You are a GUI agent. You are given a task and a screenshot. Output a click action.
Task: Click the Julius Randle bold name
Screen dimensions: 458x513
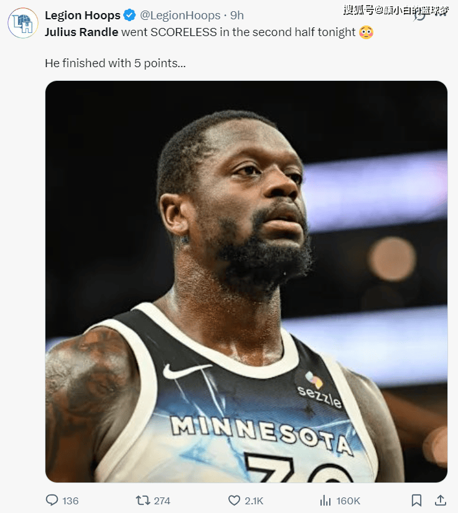tap(82, 32)
